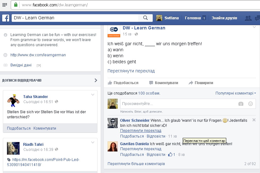
Task: Like Oliver Schneider's comment
Action: 132,136
